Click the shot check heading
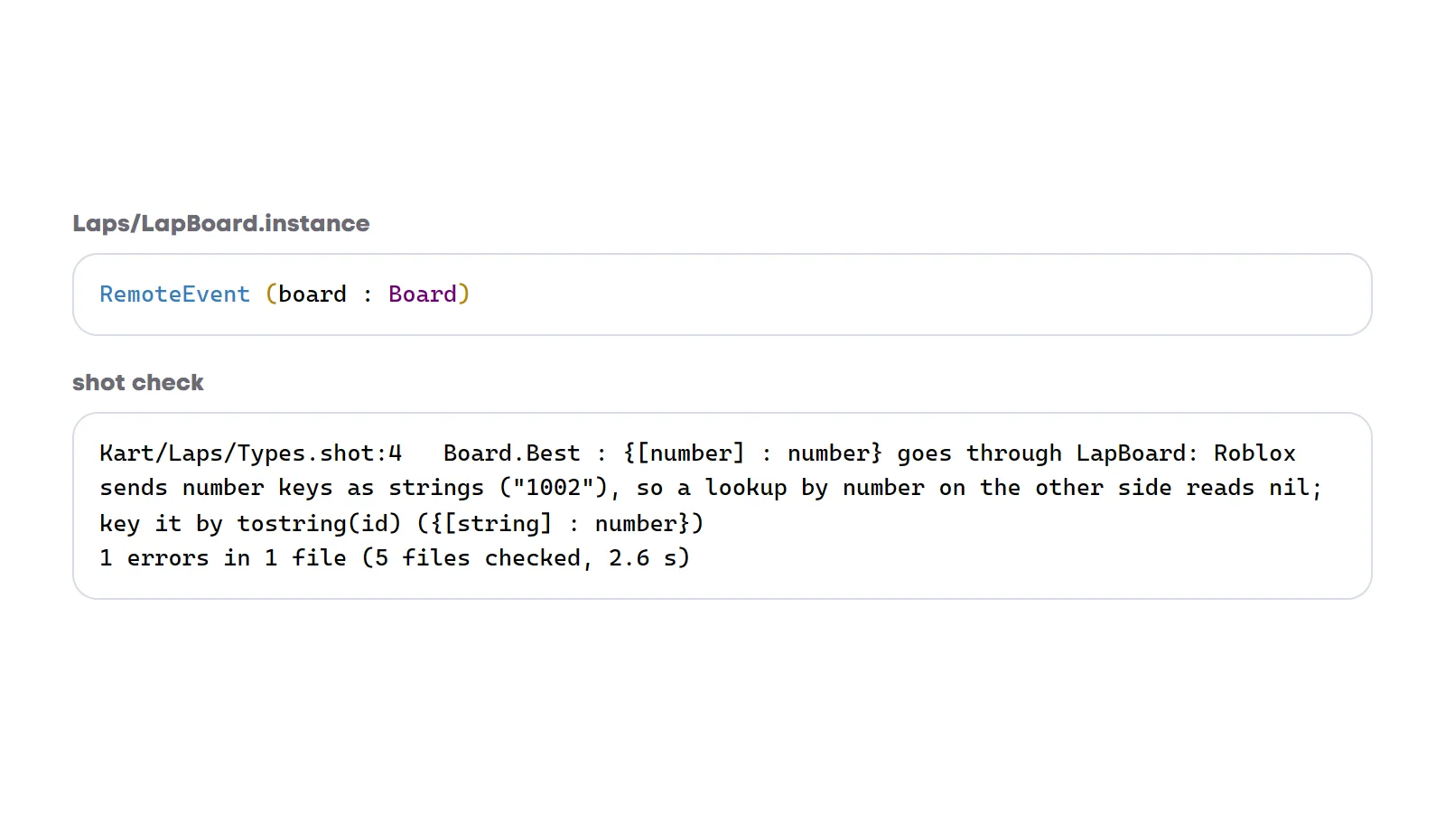This screenshot has width=1445, height=813. pyautogui.click(x=138, y=382)
